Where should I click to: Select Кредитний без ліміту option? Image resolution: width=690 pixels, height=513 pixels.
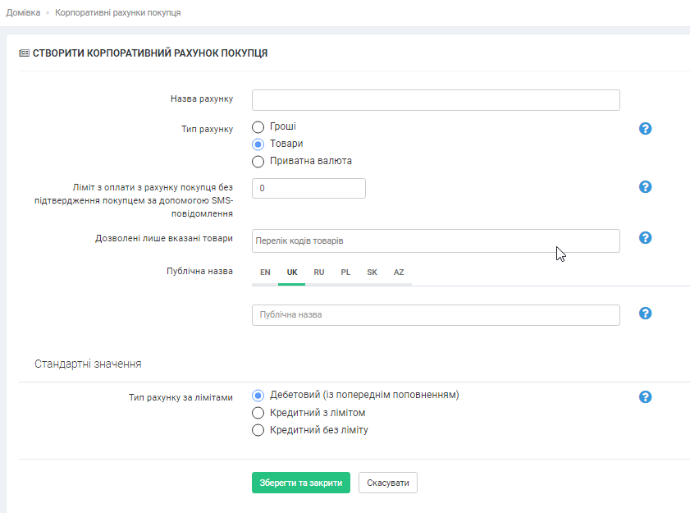point(258,430)
